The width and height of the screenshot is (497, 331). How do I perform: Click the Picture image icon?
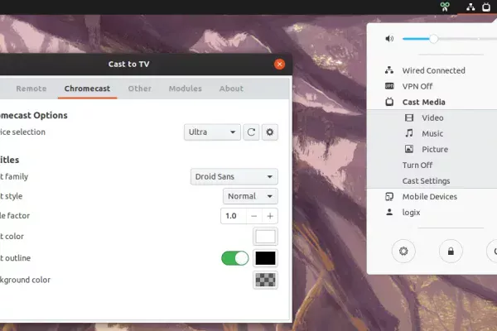[409, 149]
